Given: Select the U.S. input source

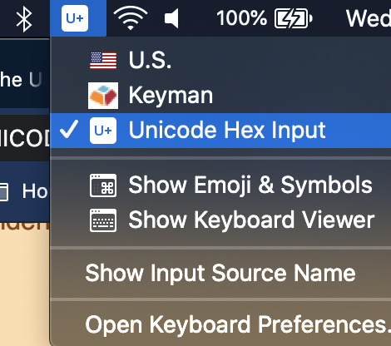Looking at the screenshot, I should click(x=220, y=61).
